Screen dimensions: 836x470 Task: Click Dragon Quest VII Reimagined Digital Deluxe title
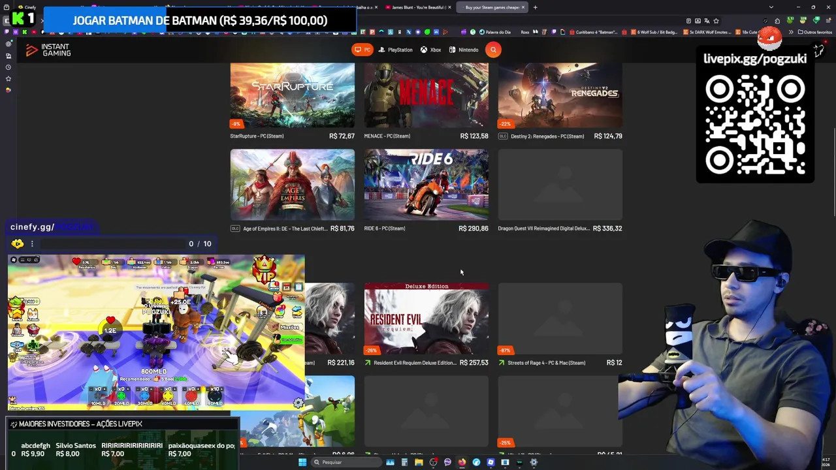543,228
